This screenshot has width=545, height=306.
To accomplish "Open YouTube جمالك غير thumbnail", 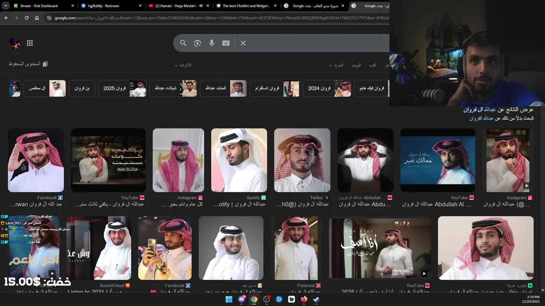I will 438,160.
